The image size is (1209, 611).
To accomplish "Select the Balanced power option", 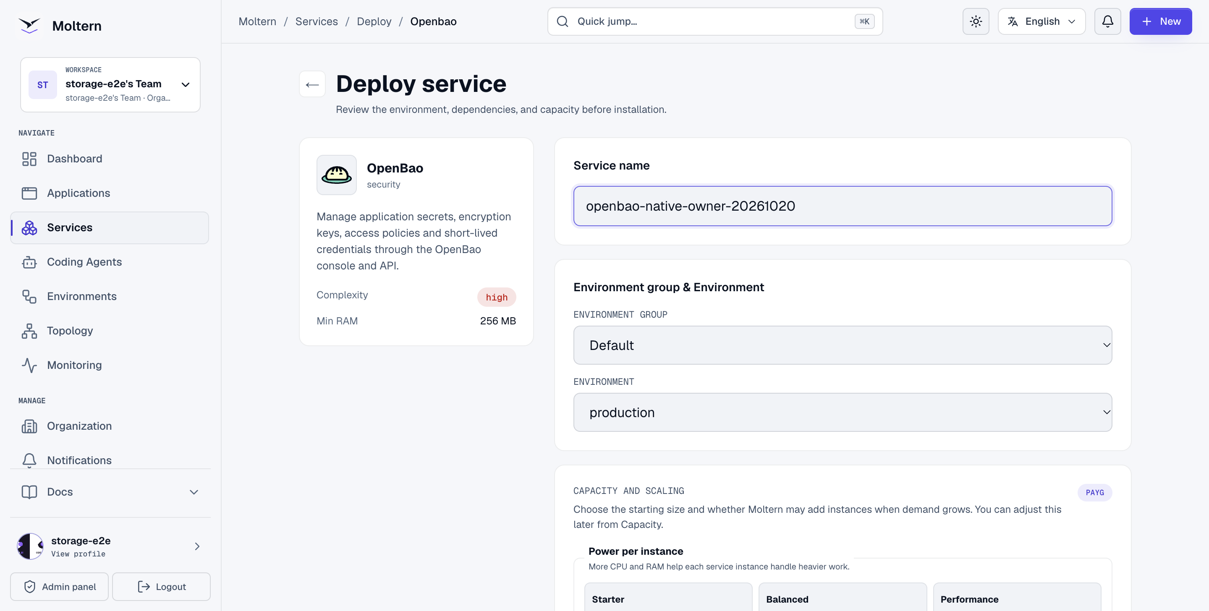I will coord(843,597).
